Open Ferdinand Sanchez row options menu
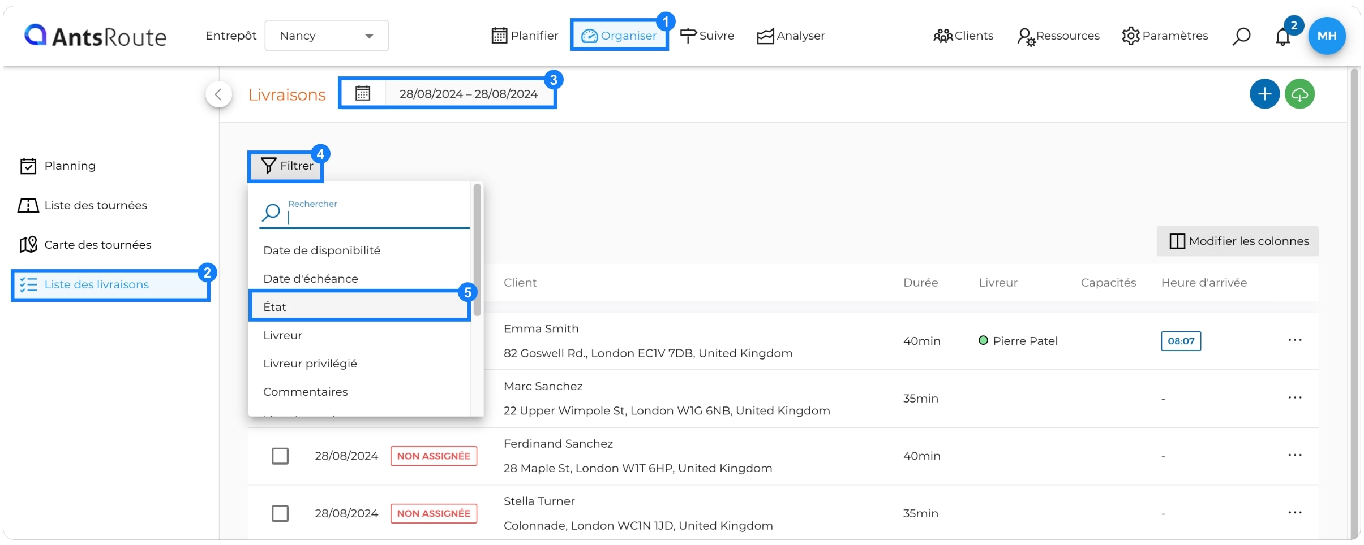 tap(1295, 456)
